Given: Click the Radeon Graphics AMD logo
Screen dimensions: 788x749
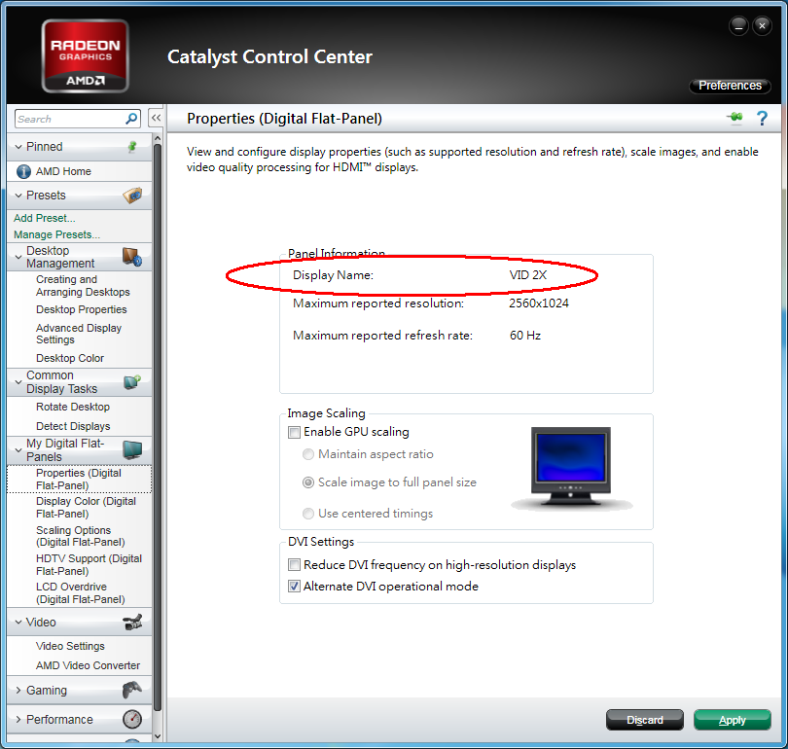Looking at the screenshot, I should click(x=85, y=56).
